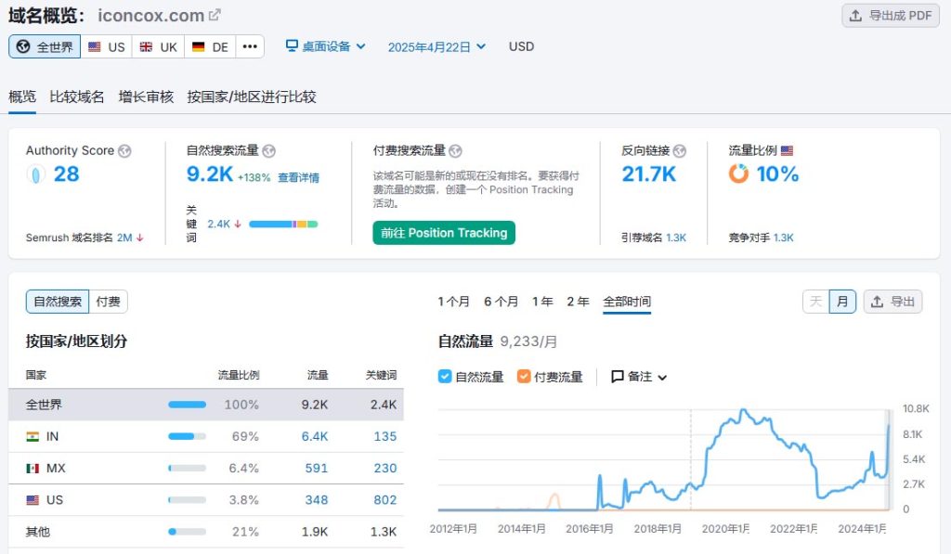Open the 比较域名 tab
Screen dimensions: 951x554
77,97
